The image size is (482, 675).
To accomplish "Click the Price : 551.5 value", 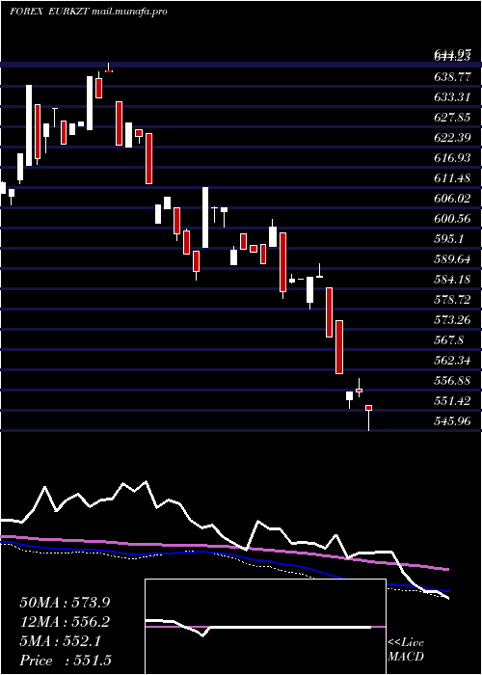I will click(x=66, y=661).
